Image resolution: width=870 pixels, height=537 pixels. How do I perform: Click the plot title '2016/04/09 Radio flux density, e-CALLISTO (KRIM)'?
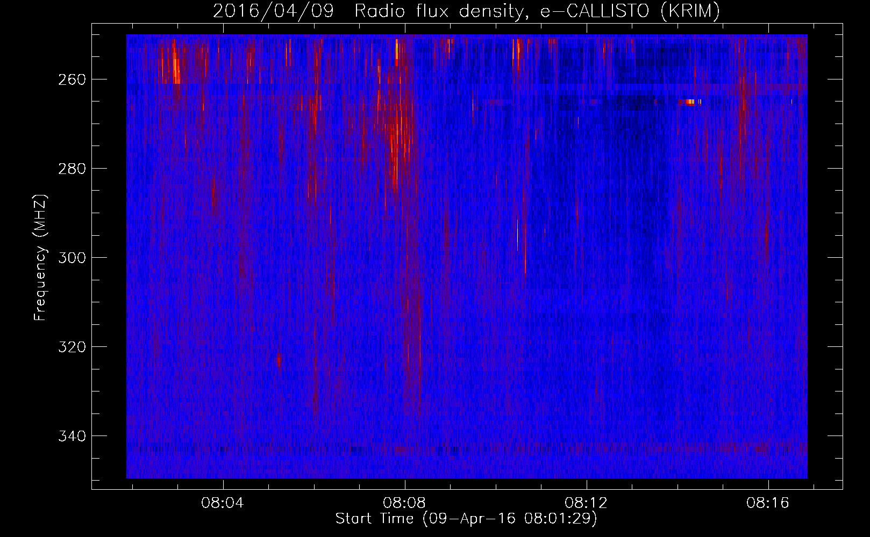(x=466, y=11)
